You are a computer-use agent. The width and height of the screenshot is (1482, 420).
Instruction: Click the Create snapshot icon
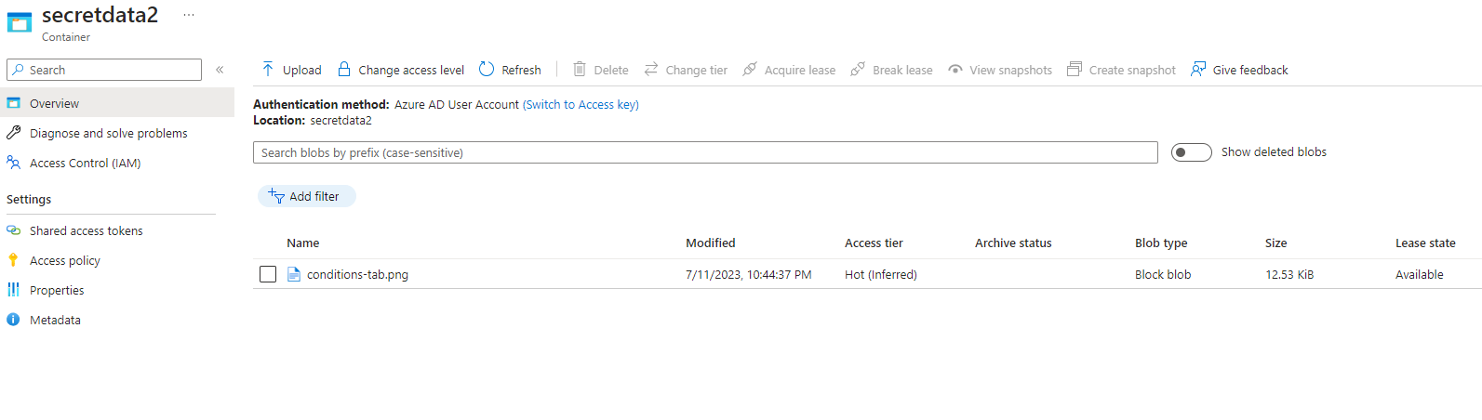1075,69
